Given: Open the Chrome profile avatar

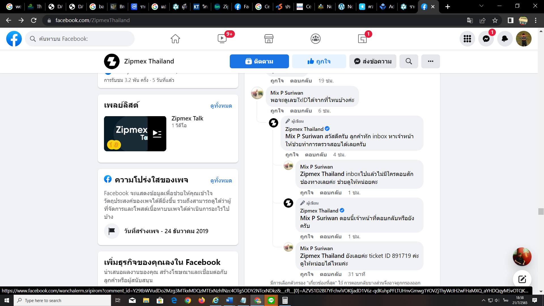Looking at the screenshot, I should coord(523,20).
